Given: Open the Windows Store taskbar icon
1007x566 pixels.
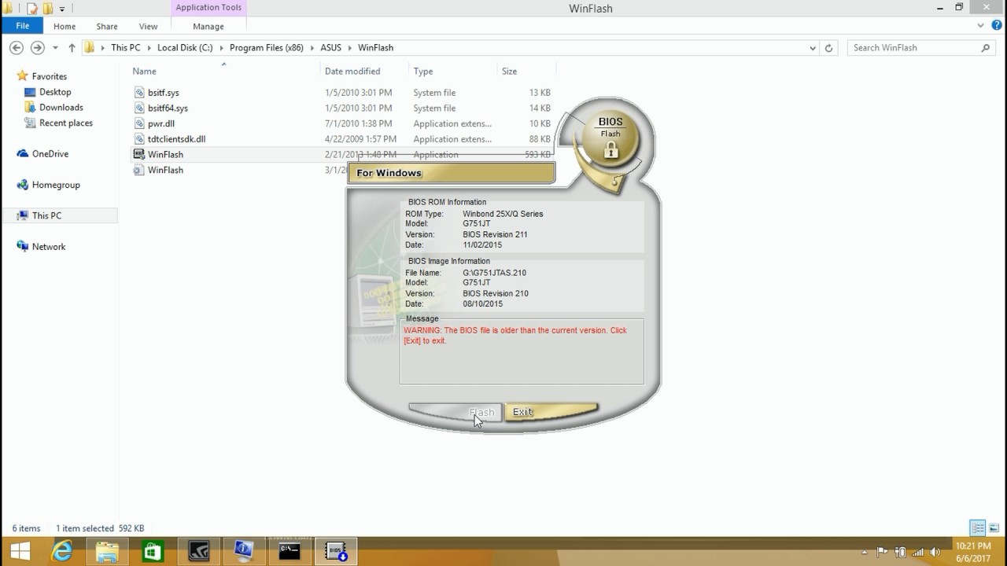Looking at the screenshot, I should coord(153,552).
